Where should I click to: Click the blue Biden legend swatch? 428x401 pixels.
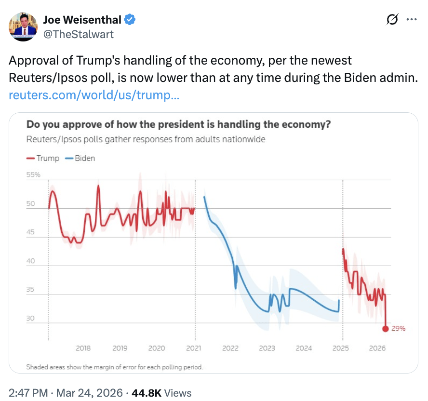(x=68, y=158)
